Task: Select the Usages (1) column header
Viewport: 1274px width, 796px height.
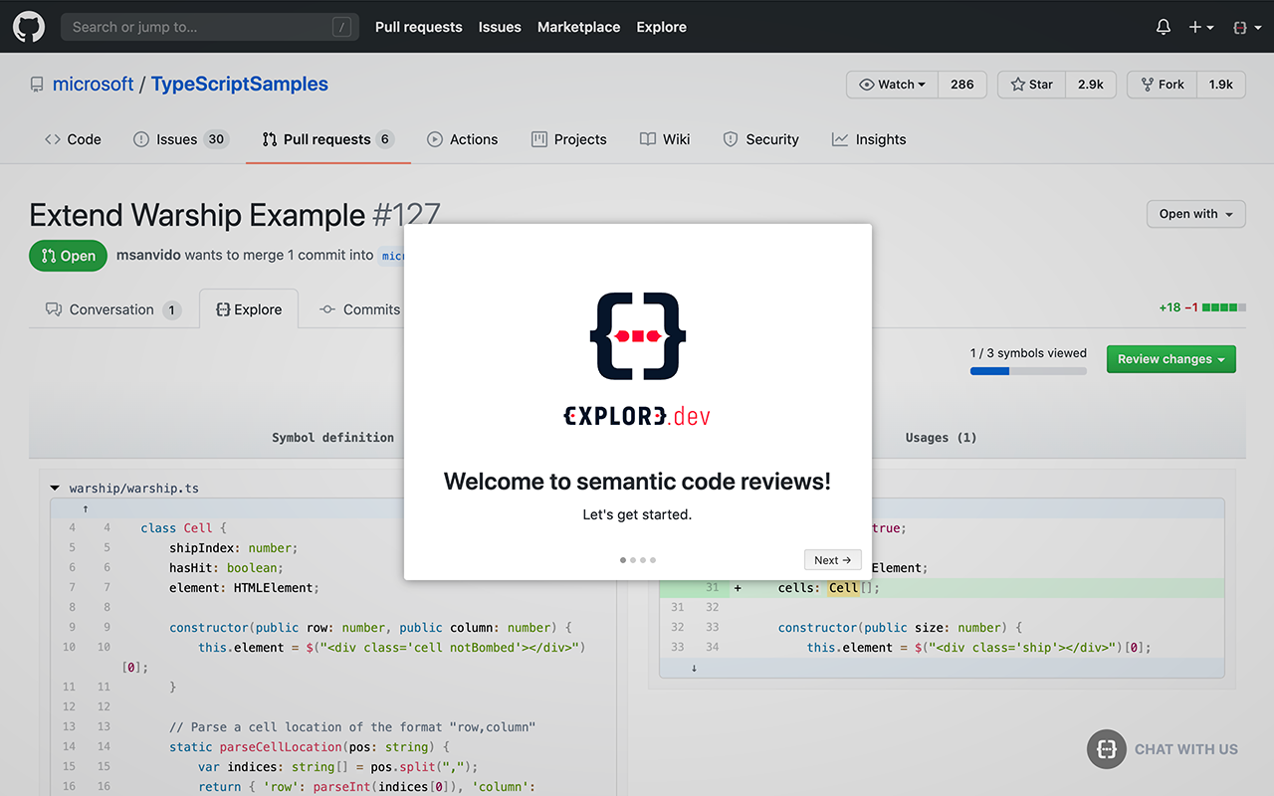Action: click(941, 437)
